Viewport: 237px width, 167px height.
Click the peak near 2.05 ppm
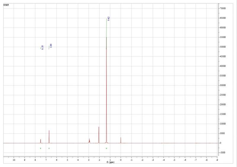point(99,135)
